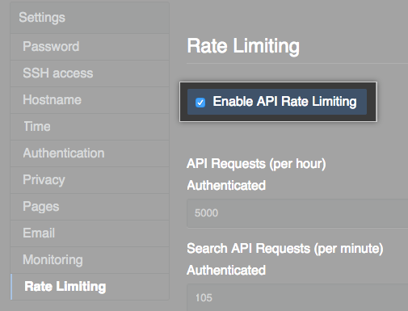Open Privacy settings
Viewport: 408px width, 311px height.
(90, 180)
